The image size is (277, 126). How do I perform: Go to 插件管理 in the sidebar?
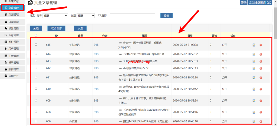coord(13,69)
